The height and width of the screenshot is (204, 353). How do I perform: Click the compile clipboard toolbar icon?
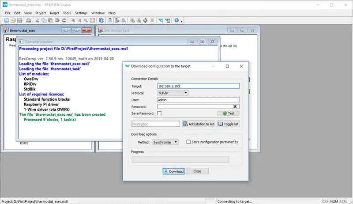point(110,20)
